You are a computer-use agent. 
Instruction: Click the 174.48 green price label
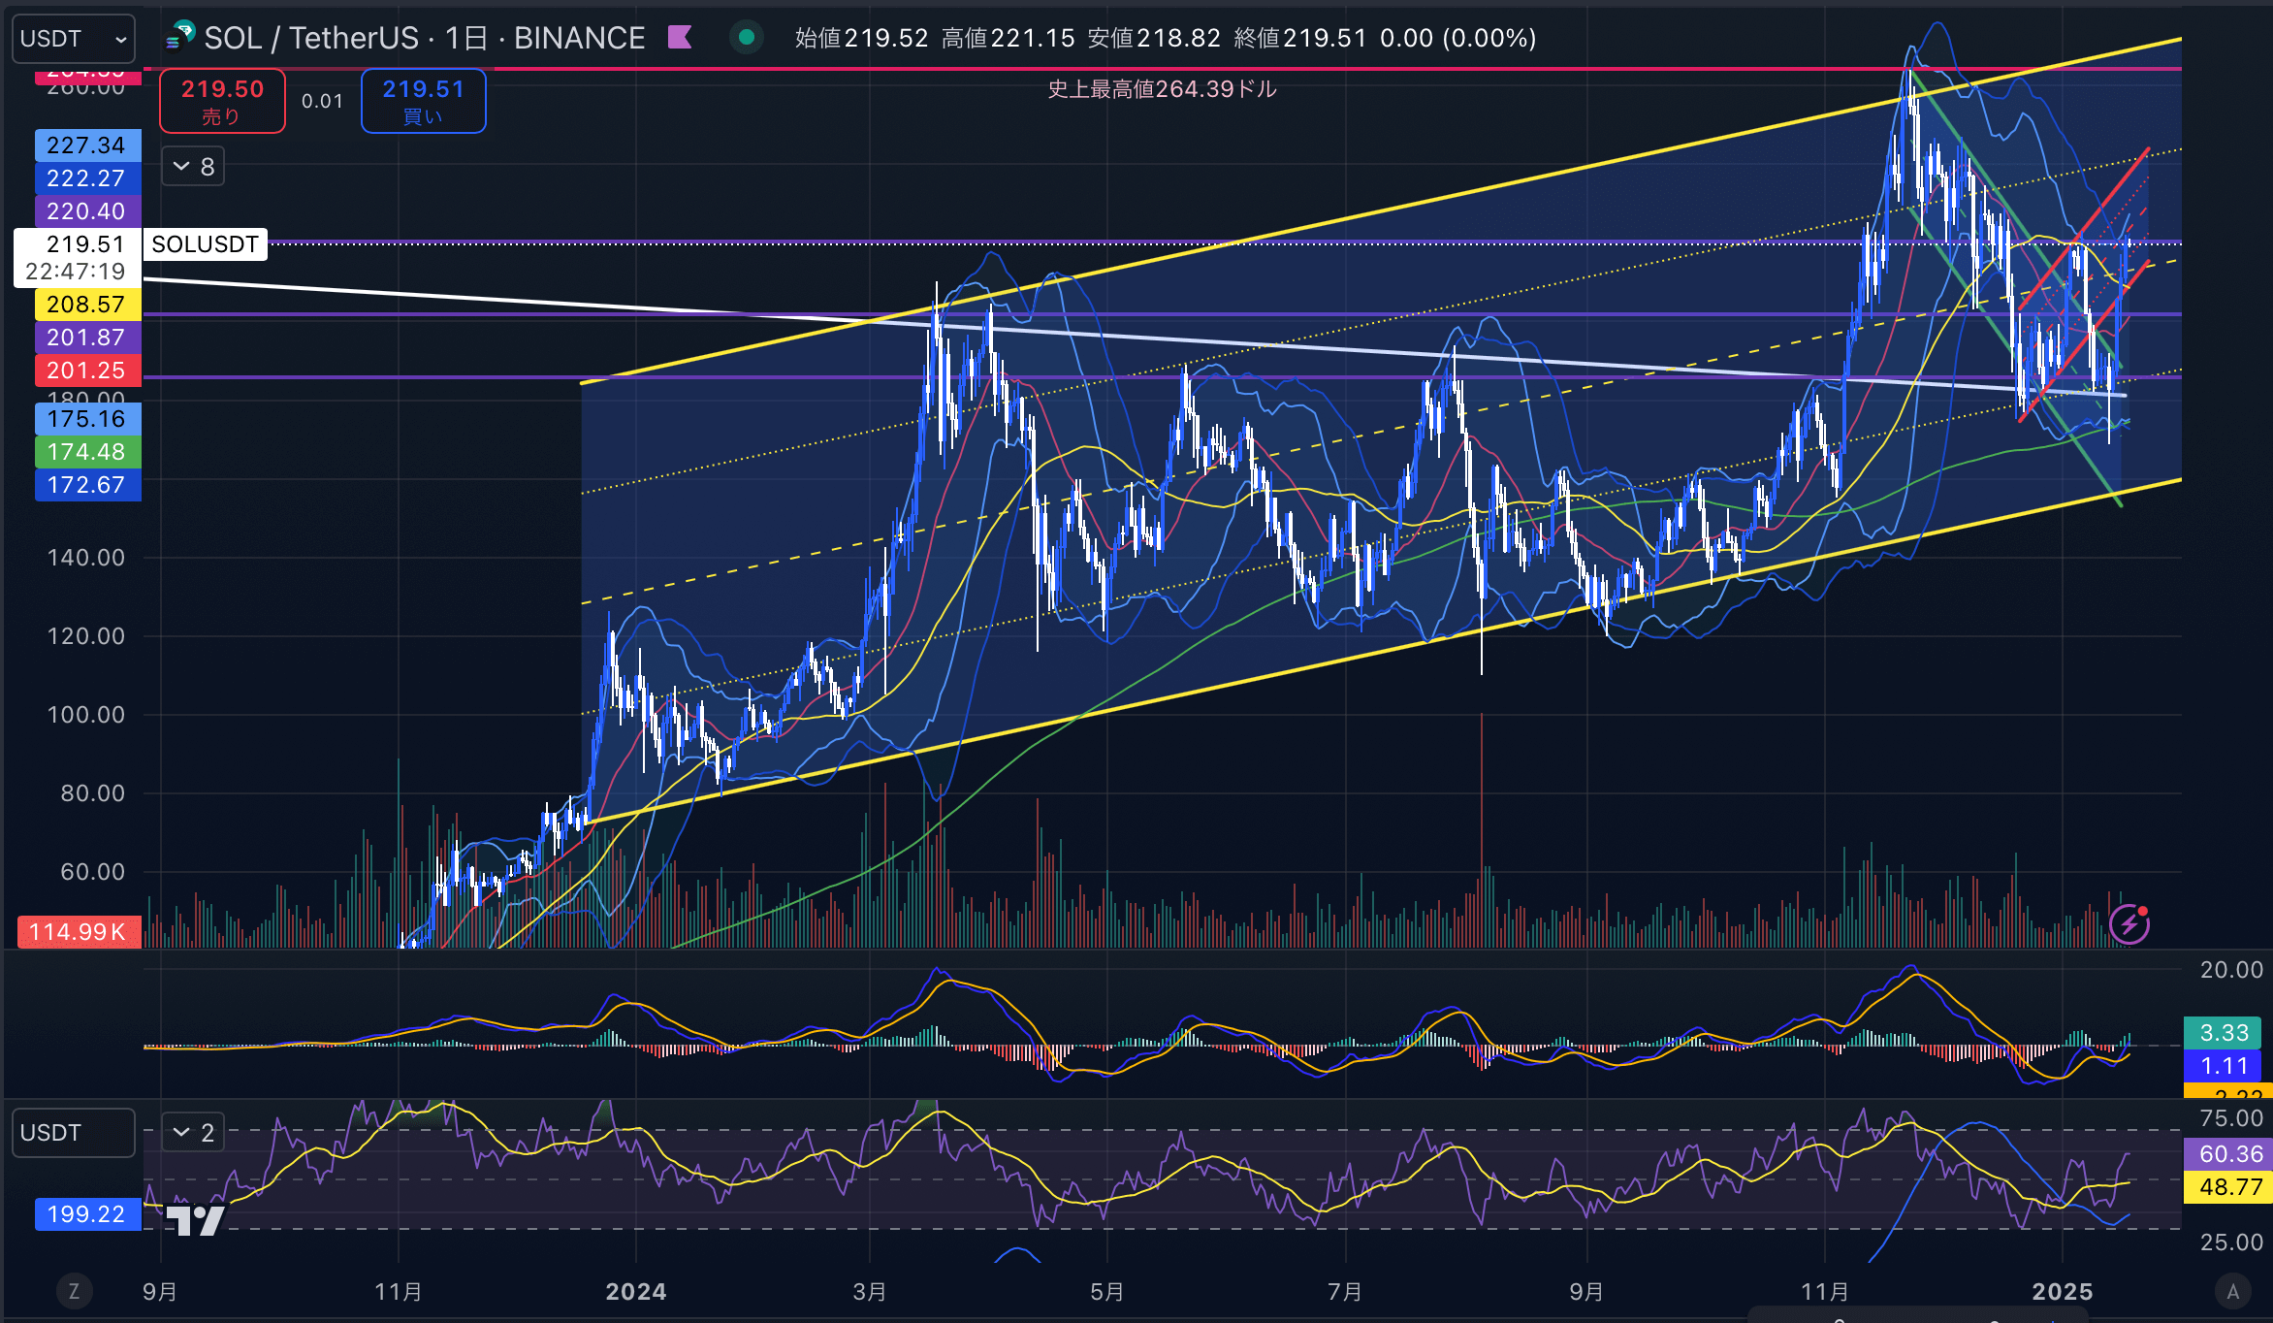click(x=87, y=452)
